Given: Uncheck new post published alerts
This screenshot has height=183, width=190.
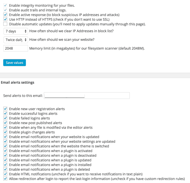Looking at the screenshot, I should pos(5,123).
